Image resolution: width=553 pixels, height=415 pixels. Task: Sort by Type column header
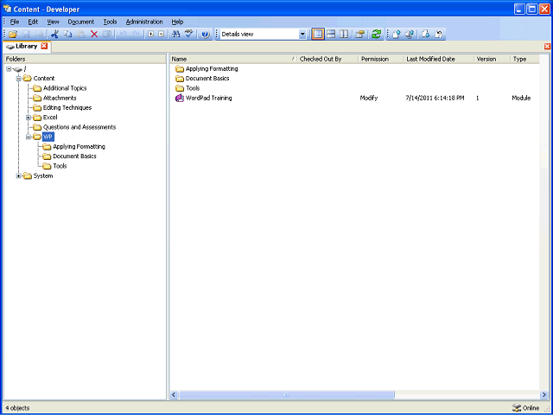pos(525,60)
